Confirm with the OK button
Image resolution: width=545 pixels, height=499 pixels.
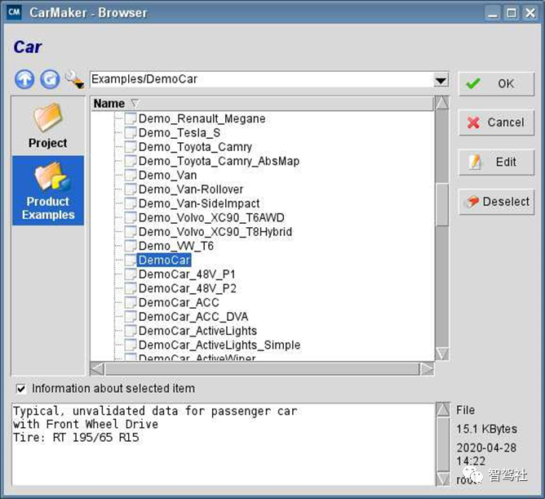click(496, 84)
